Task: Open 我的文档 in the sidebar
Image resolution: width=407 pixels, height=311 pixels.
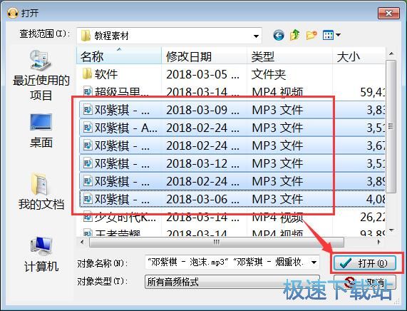Action: point(41,192)
